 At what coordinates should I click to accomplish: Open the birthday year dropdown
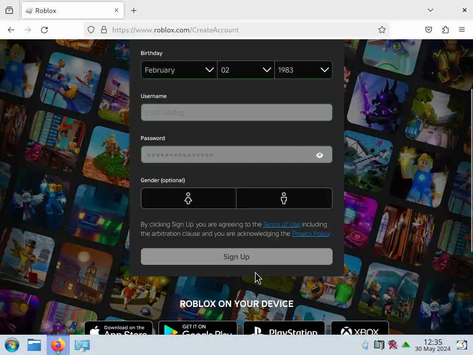tap(303, 70)
